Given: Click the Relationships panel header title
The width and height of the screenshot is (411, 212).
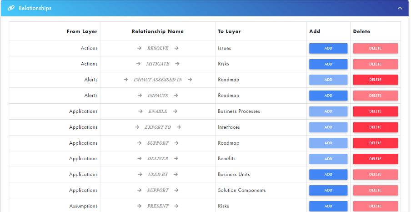Looking at the screenshot, I should (35, 8).
